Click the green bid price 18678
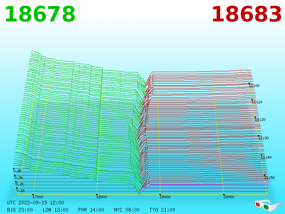Viewport: 285px width, 214px height. coord(40,14)
